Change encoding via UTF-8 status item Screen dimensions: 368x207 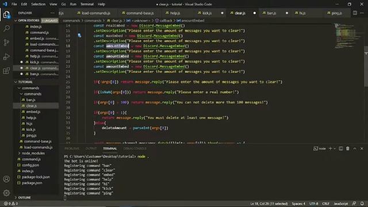(x=313, y=204)
